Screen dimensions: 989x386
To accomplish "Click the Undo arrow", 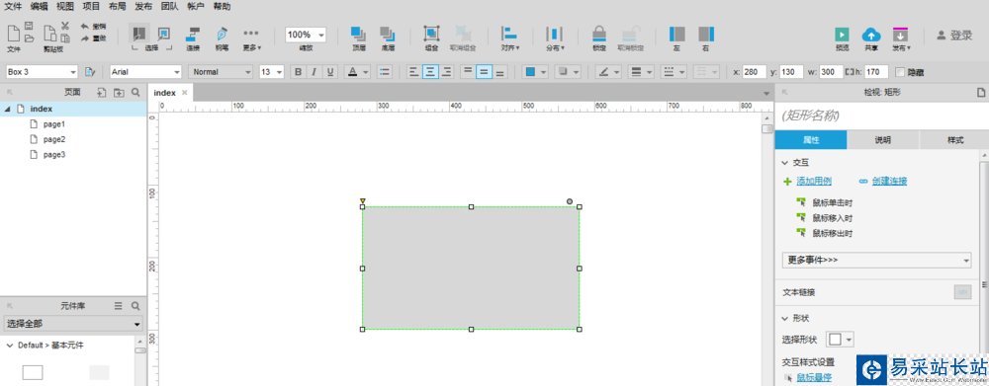I will pos(85,27).
